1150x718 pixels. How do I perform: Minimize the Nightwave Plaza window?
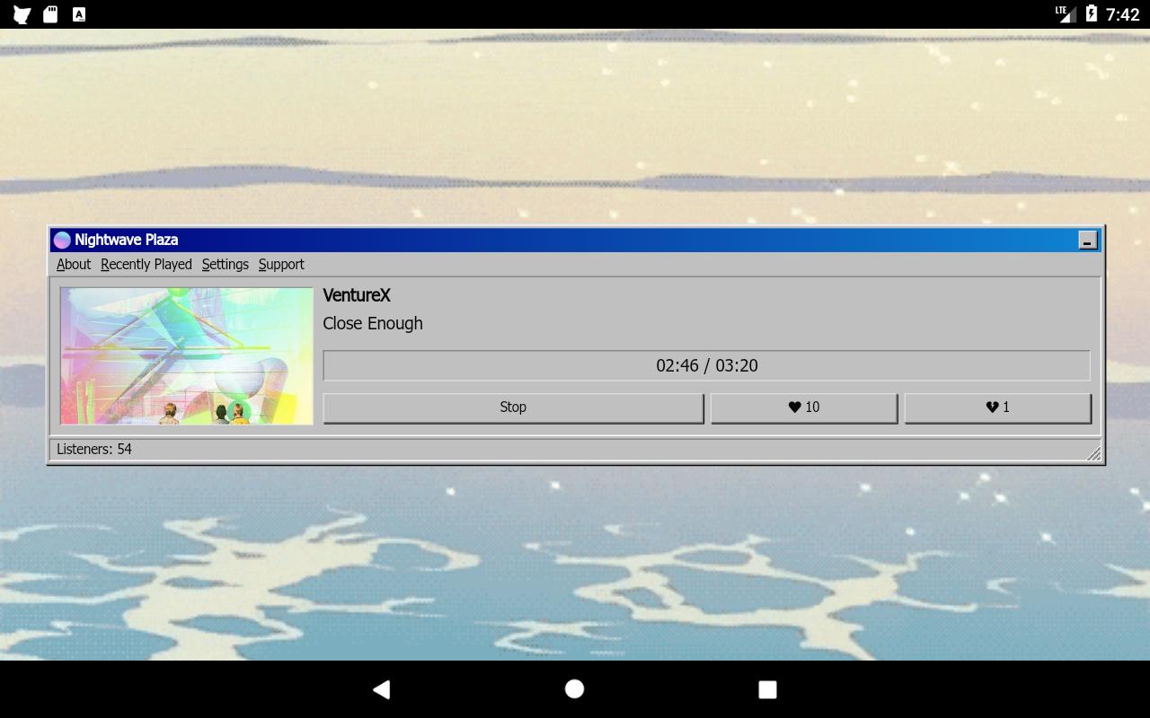1088,240
